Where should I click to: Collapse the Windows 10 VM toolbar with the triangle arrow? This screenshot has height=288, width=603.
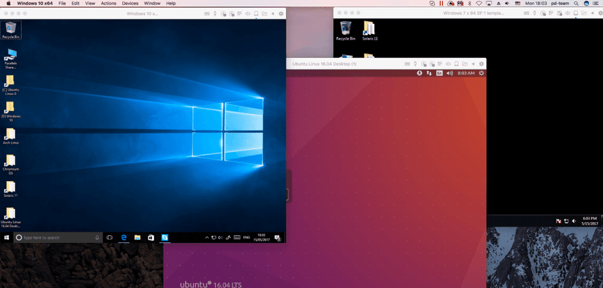click(273, 13)
